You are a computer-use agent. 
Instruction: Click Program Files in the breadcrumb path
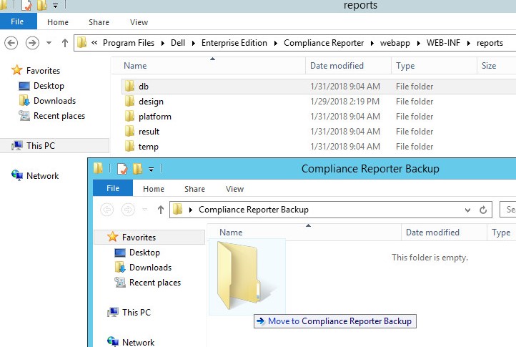coord(129,43)
